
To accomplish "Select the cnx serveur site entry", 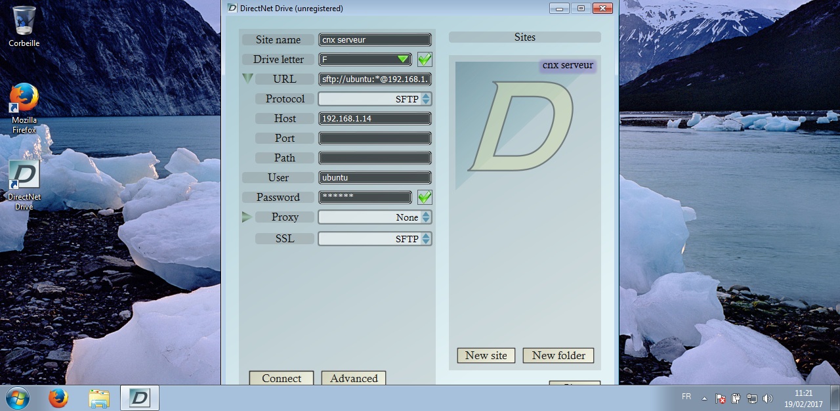I will [567, 66].
